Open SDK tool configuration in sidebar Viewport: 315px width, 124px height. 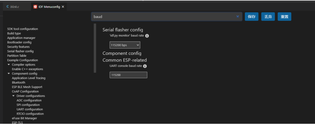click(23, 29)
